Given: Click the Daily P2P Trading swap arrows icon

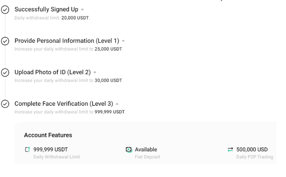Looking at the screenshot, I should [x=231, y=150].
